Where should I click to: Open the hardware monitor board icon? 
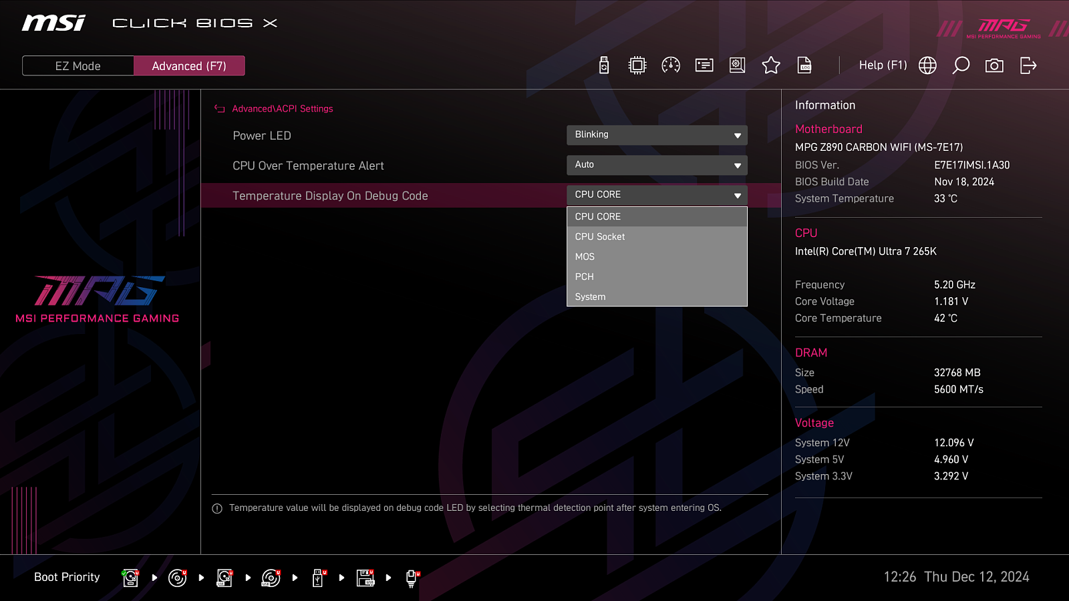click(x=738, y=65)
